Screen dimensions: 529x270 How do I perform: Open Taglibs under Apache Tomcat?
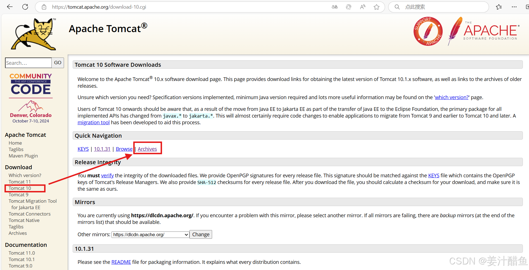[x=16, y=149]
